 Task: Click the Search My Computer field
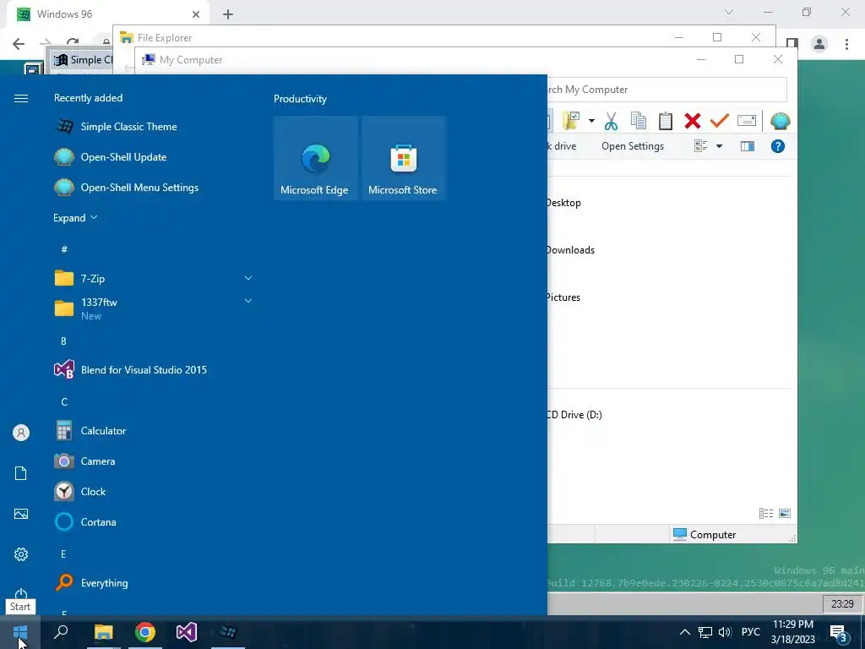(x=666, y=90)
